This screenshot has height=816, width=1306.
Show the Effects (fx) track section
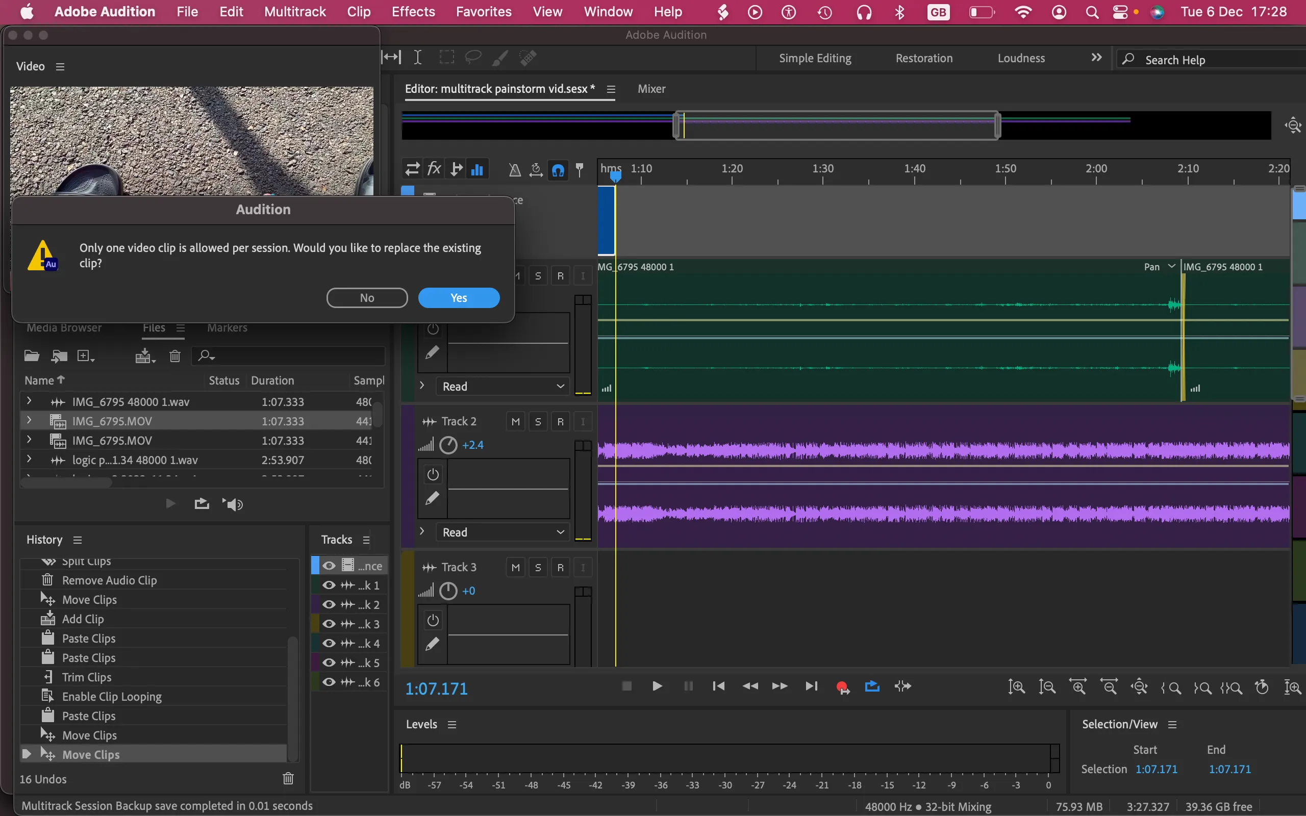point(435,169)
